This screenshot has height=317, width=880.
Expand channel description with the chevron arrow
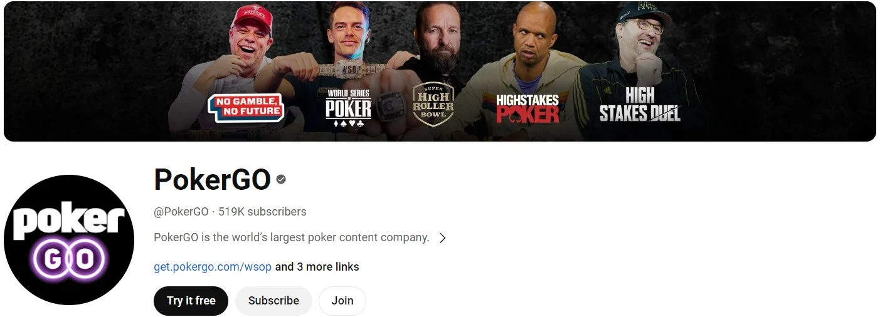point(443,238)
